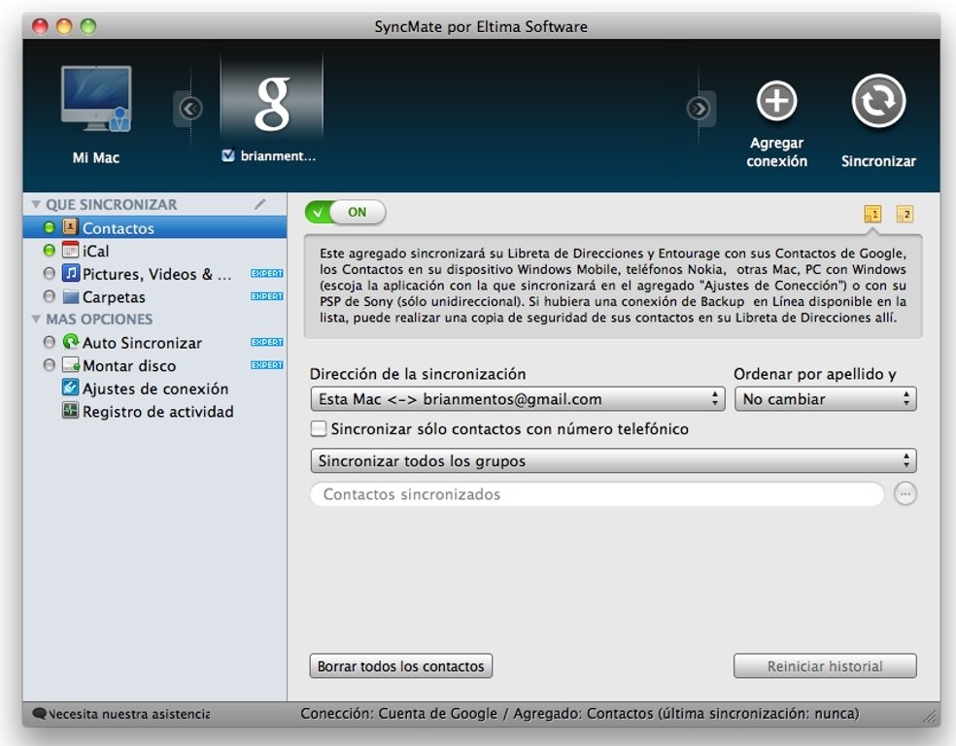The width and height of the screenshot is (956, 746).
Task: Click the iCal calendar icon
Action: tap(71, 250)
